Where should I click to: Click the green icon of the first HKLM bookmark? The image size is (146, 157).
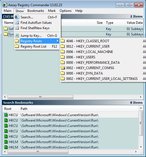click(x=6, y=142)
